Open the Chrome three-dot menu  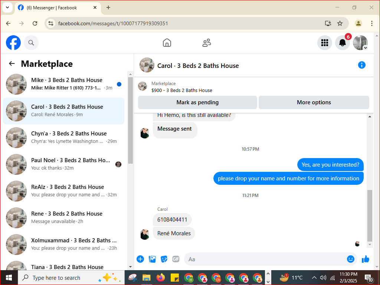coord(371,23)
